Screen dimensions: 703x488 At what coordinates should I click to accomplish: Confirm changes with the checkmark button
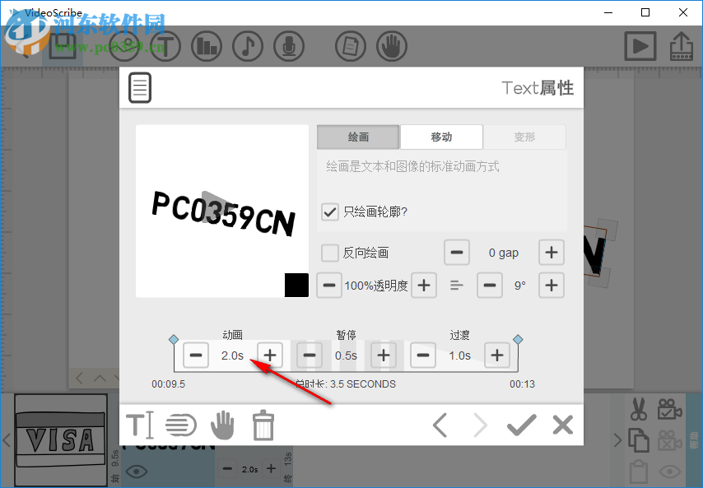click(x=521, y=425)
